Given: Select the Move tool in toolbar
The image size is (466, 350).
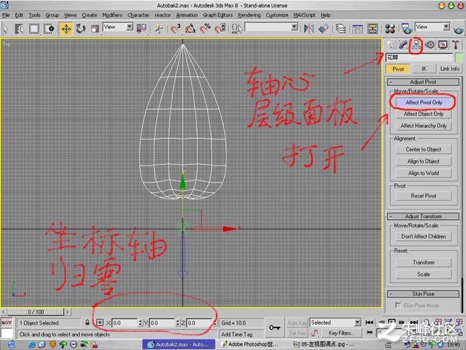Looking at the screenshot, I should click(x=66, y=29).
